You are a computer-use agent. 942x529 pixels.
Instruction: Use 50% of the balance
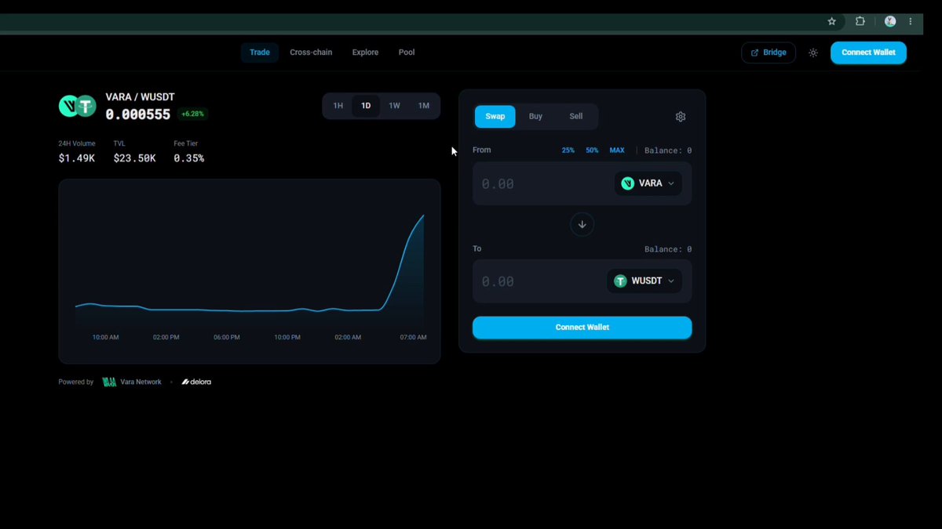tap(592, 150)
